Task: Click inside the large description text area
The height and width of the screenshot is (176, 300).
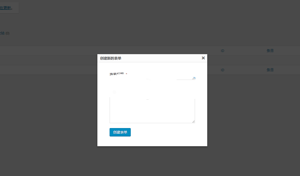Action: (x=152, y=111)
